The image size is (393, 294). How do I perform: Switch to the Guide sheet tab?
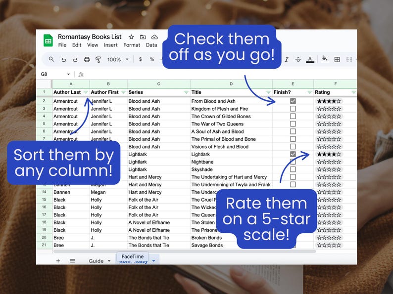pos(96,261)
